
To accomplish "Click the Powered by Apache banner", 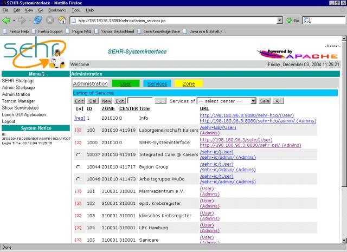I will coord(298,54).
